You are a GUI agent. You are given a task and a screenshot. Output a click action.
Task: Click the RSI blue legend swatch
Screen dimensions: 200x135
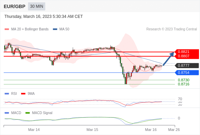click(7, 94)
